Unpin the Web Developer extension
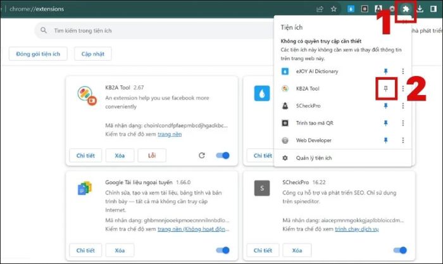 [385, 141]
